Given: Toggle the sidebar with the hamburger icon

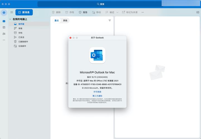Looking at the screenshot, I should click(12, 12).
